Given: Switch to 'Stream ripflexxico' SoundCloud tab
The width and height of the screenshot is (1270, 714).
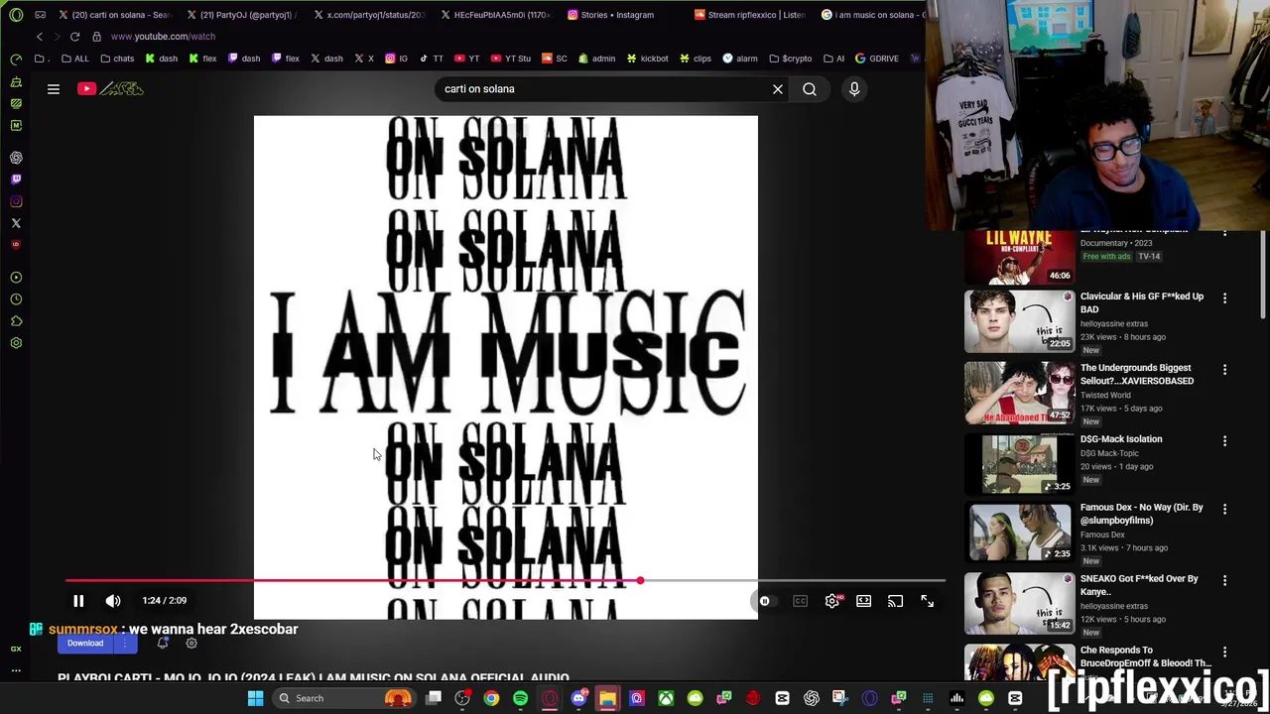Looking at the screenshot, I should [x=750, y=15].
